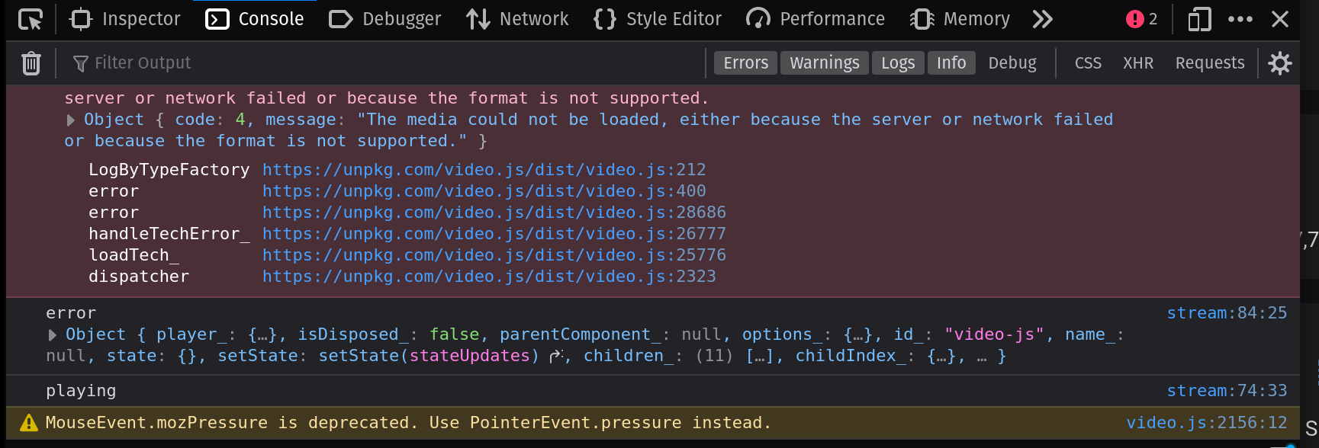Open the devtools three-dot options menu
1319x448 pixels.
point(1240,19)
